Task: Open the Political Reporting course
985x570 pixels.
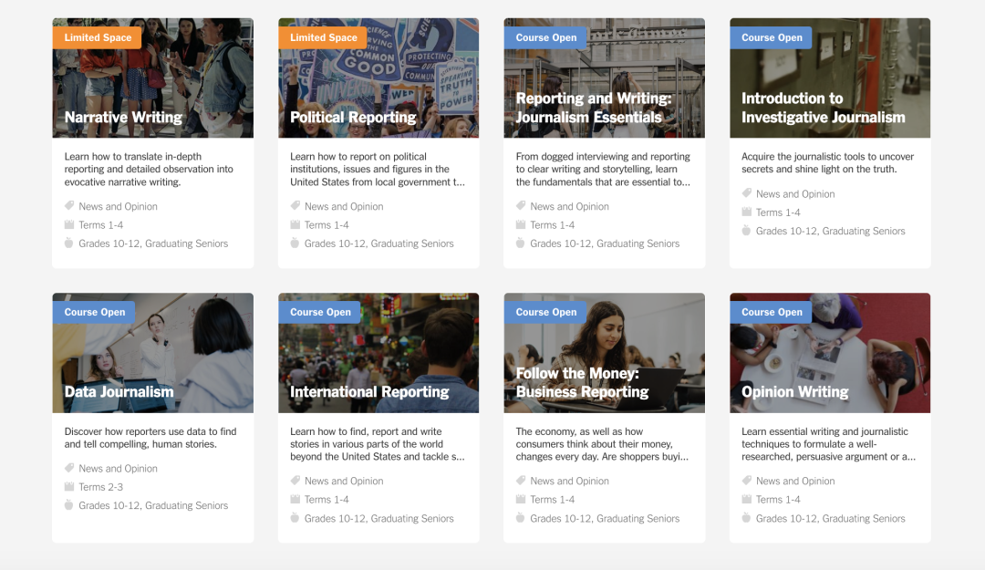Action: [353, 118]
